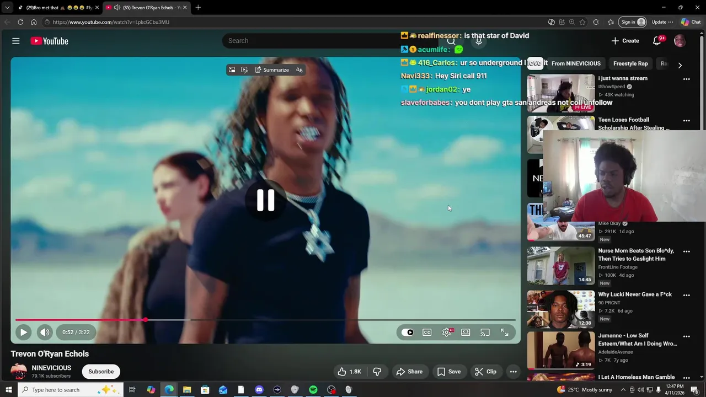Open options for 'Nurse Mom Beats Son' video
Image resolution: width=706 pixels, height=397 pixels.
(687, 251)
